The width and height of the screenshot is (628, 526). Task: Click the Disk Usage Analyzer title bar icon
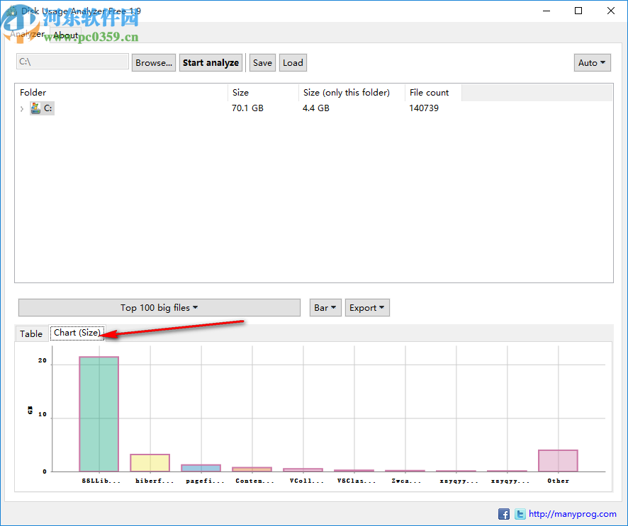[x=12, y=11]
